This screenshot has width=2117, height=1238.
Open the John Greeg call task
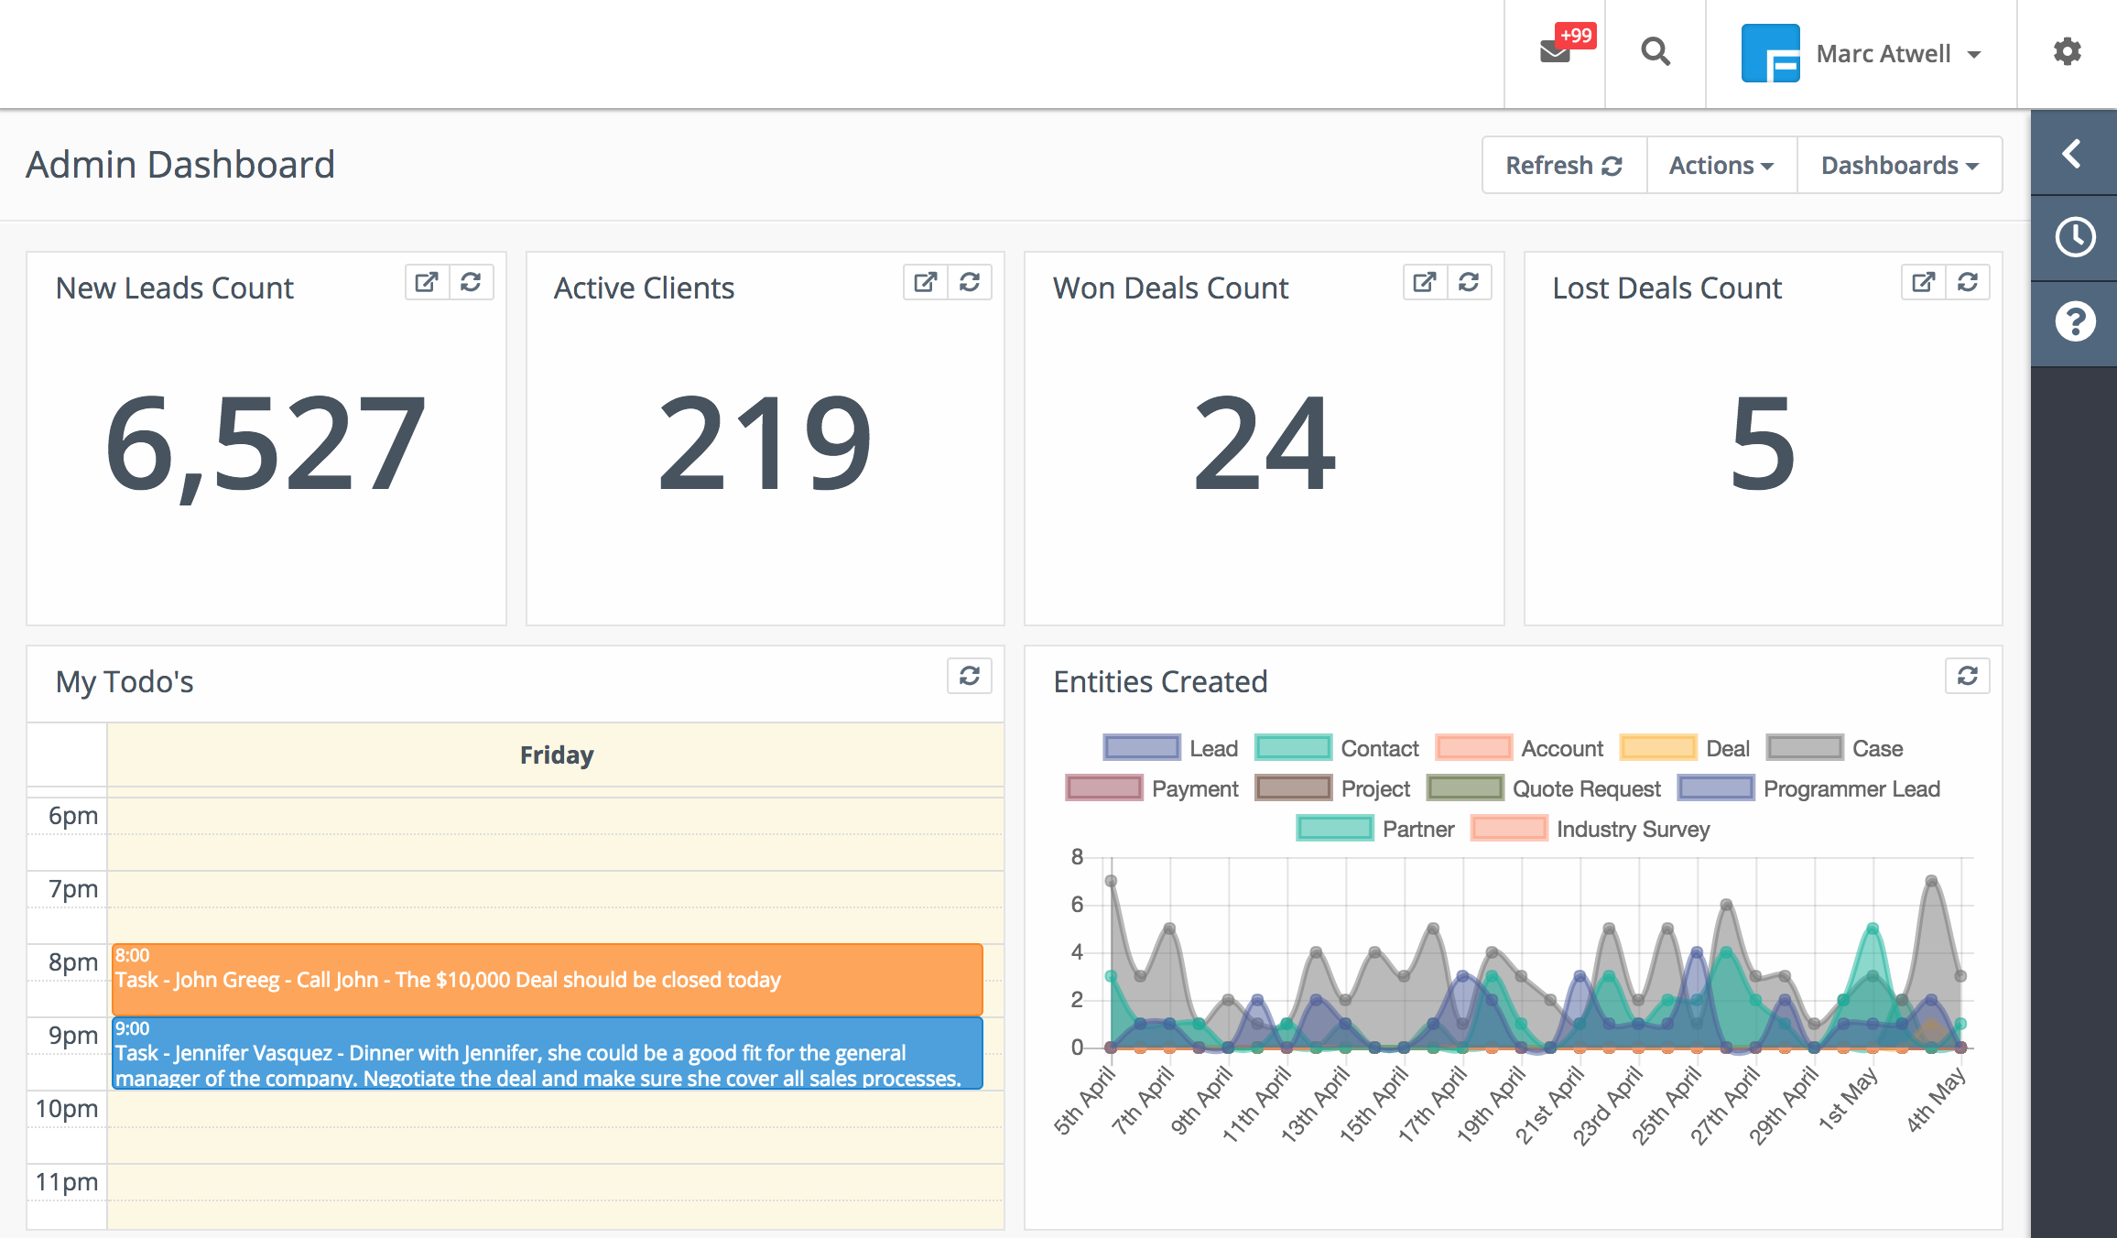click(547, 980)
